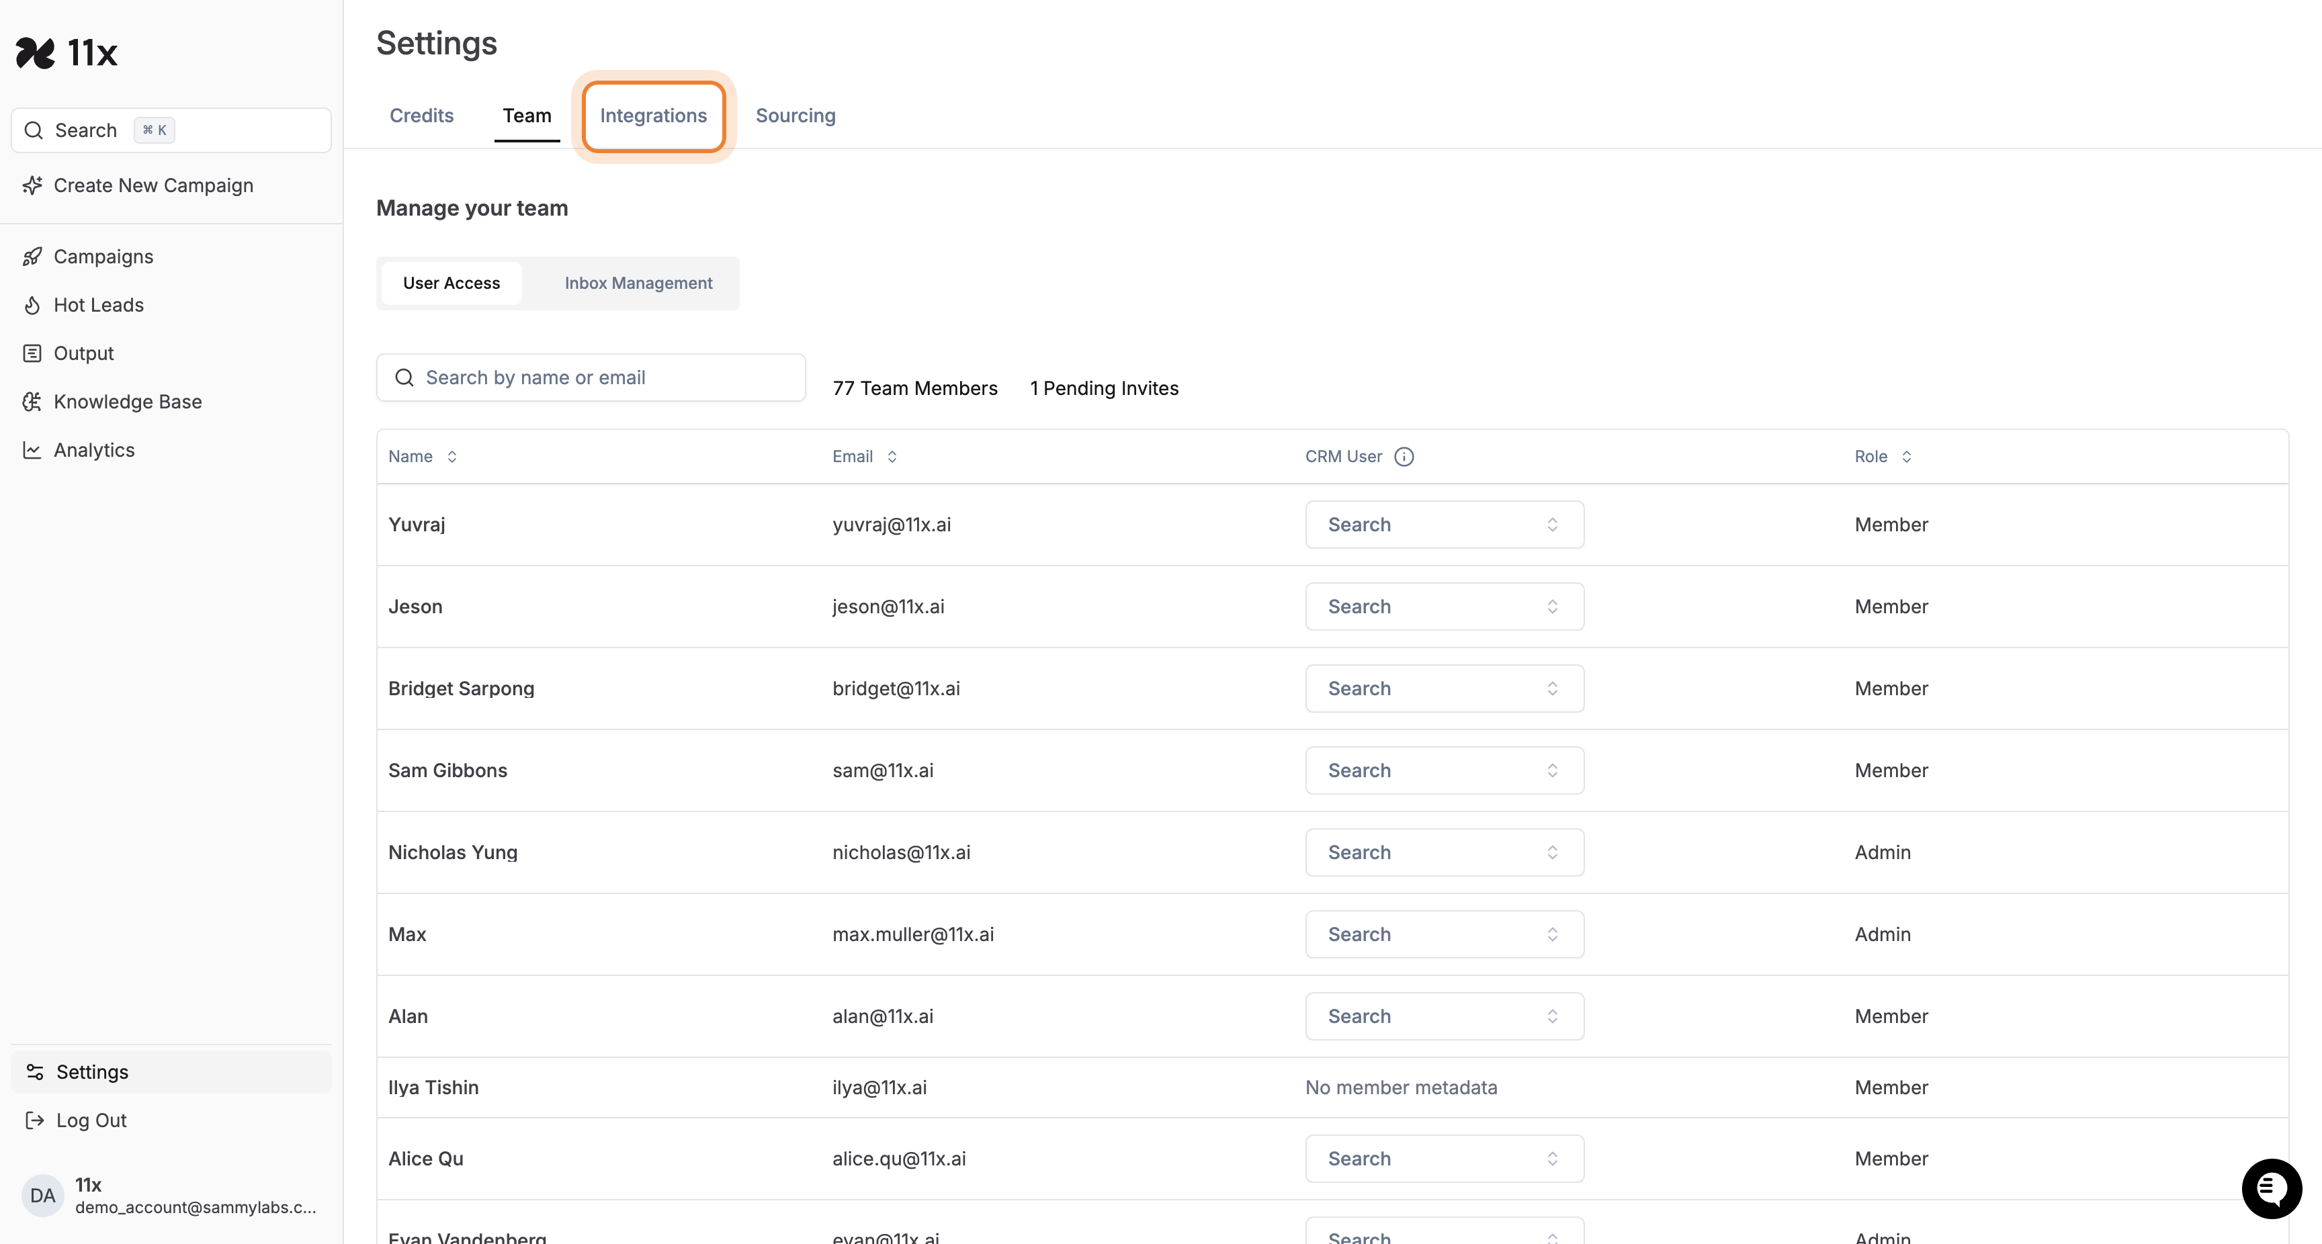
Task: Click the ⌘K shortcut badge
Action: [154, 130]
